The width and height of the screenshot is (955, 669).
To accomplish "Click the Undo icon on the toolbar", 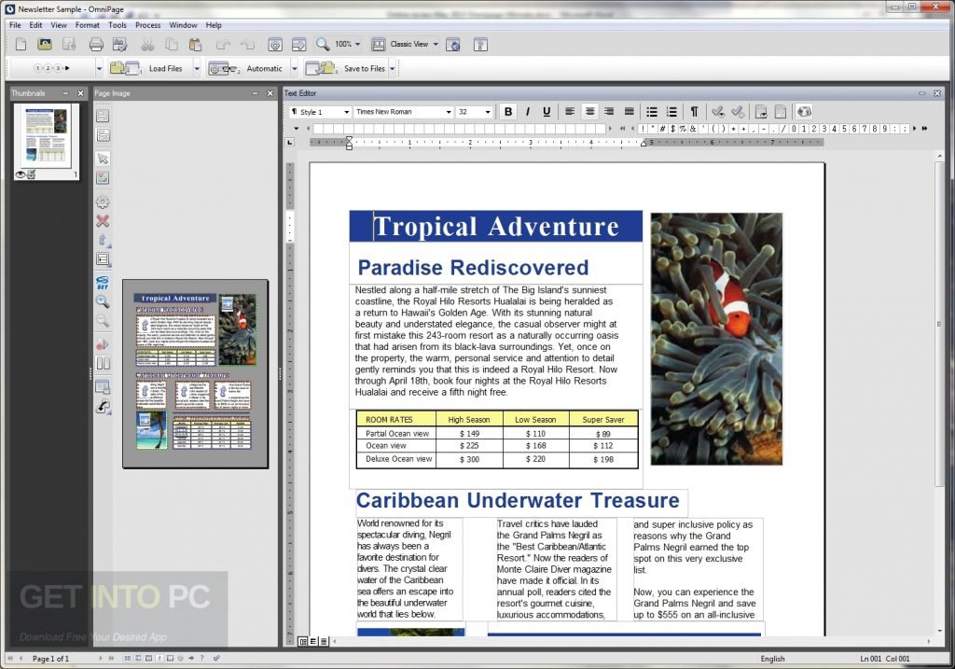I will pos(222,43).
